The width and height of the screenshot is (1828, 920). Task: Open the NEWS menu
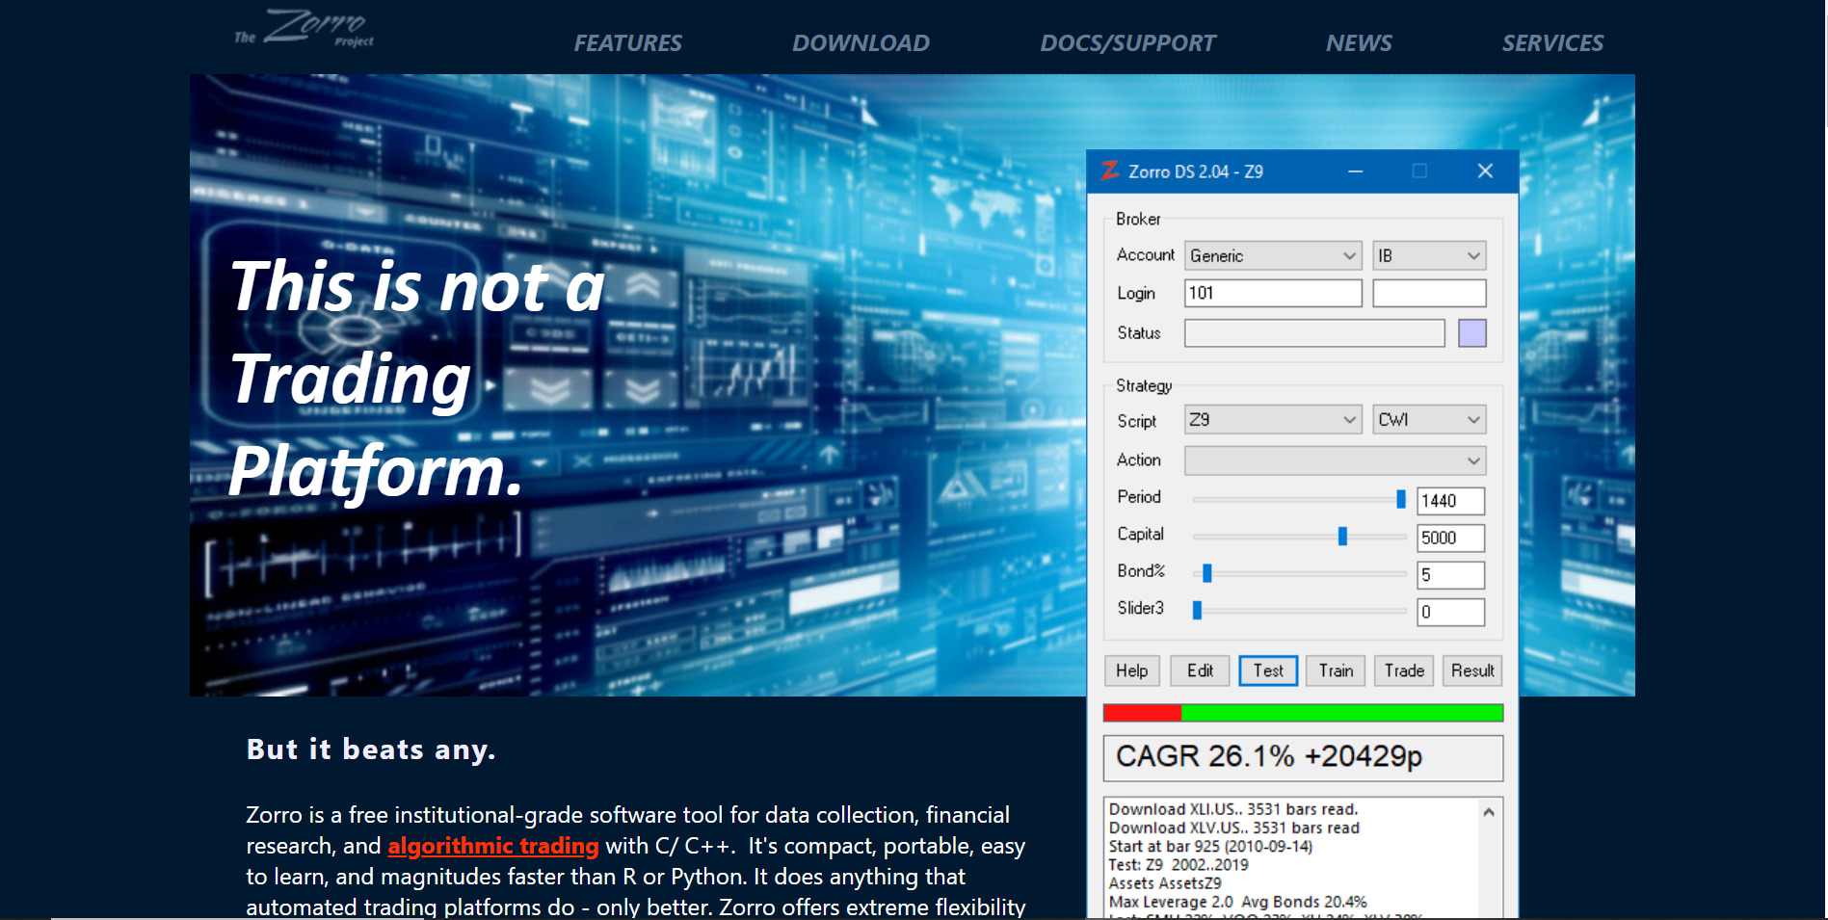pyautogui.click(x=1359, y=43)
